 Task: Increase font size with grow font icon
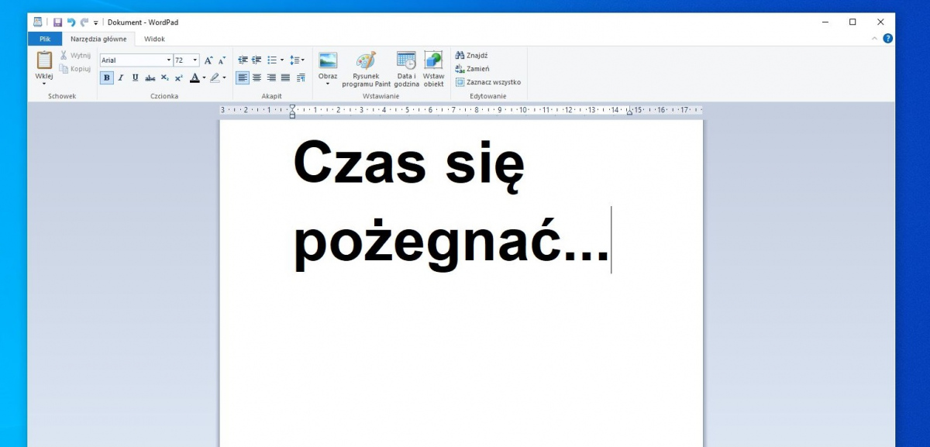click(208, 60)
